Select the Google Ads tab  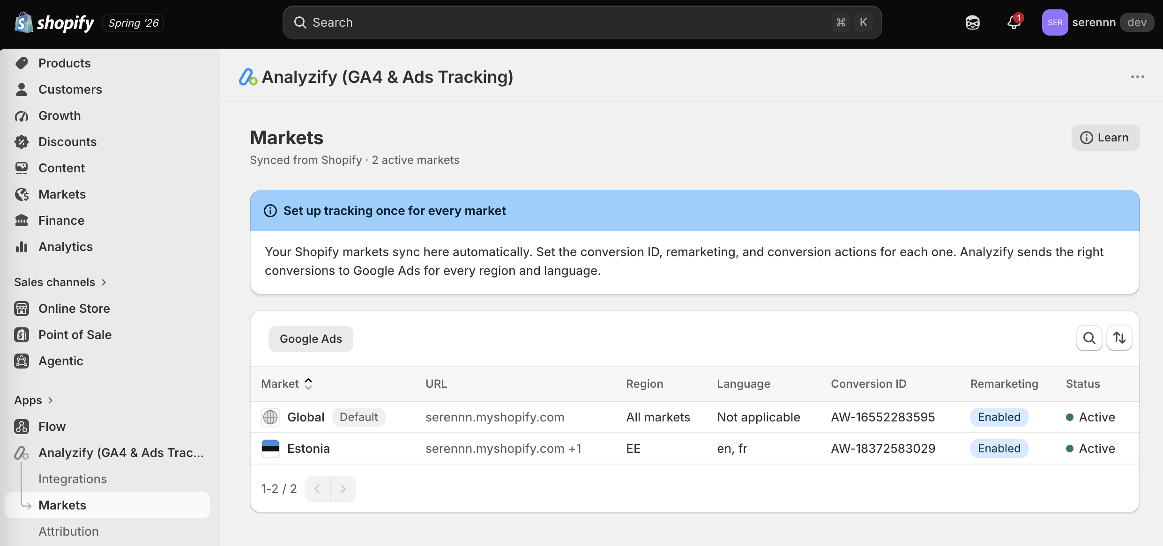point(311,339)
